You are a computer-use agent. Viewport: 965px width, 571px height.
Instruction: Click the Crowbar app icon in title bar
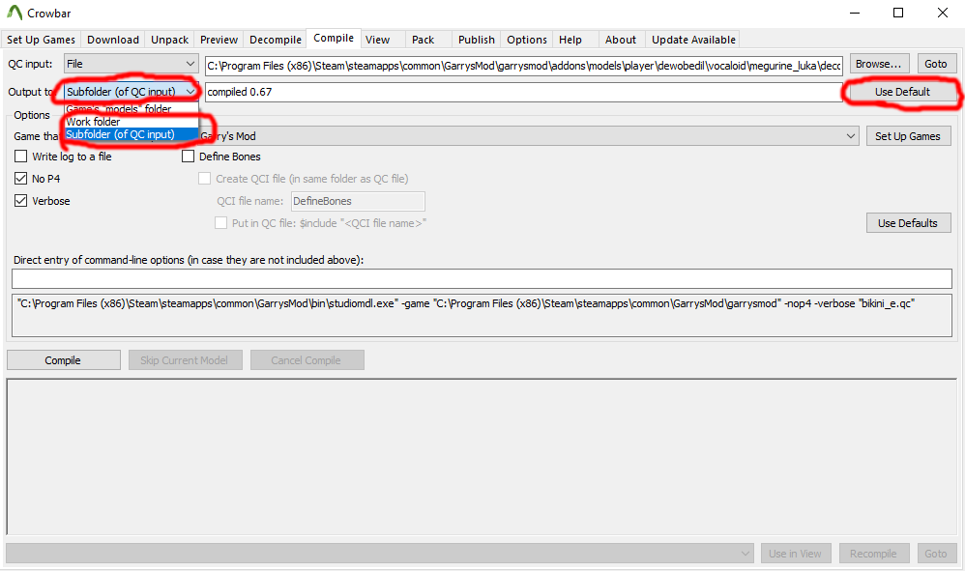coord(15,13)
